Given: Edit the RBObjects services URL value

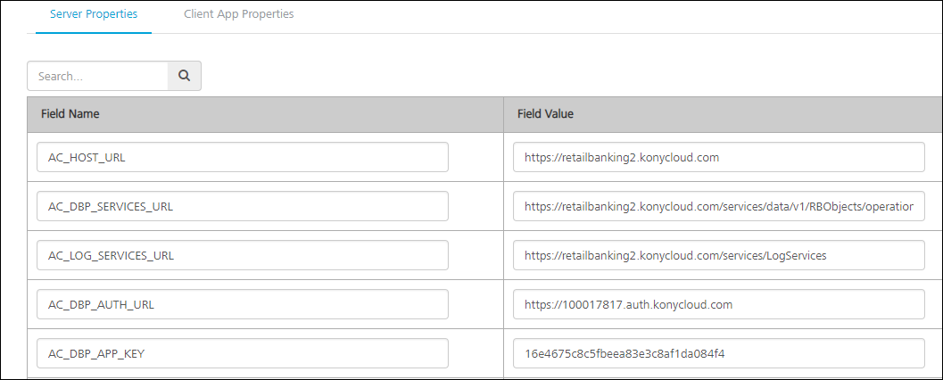Looking at the screenshot, I should 719,206.
